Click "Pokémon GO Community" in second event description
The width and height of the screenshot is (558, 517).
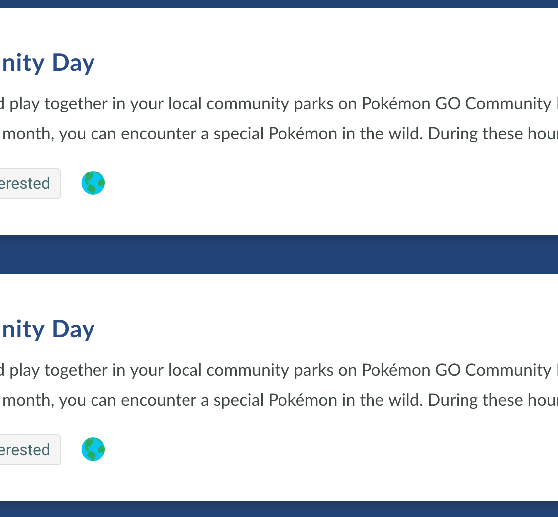point(456,370)
